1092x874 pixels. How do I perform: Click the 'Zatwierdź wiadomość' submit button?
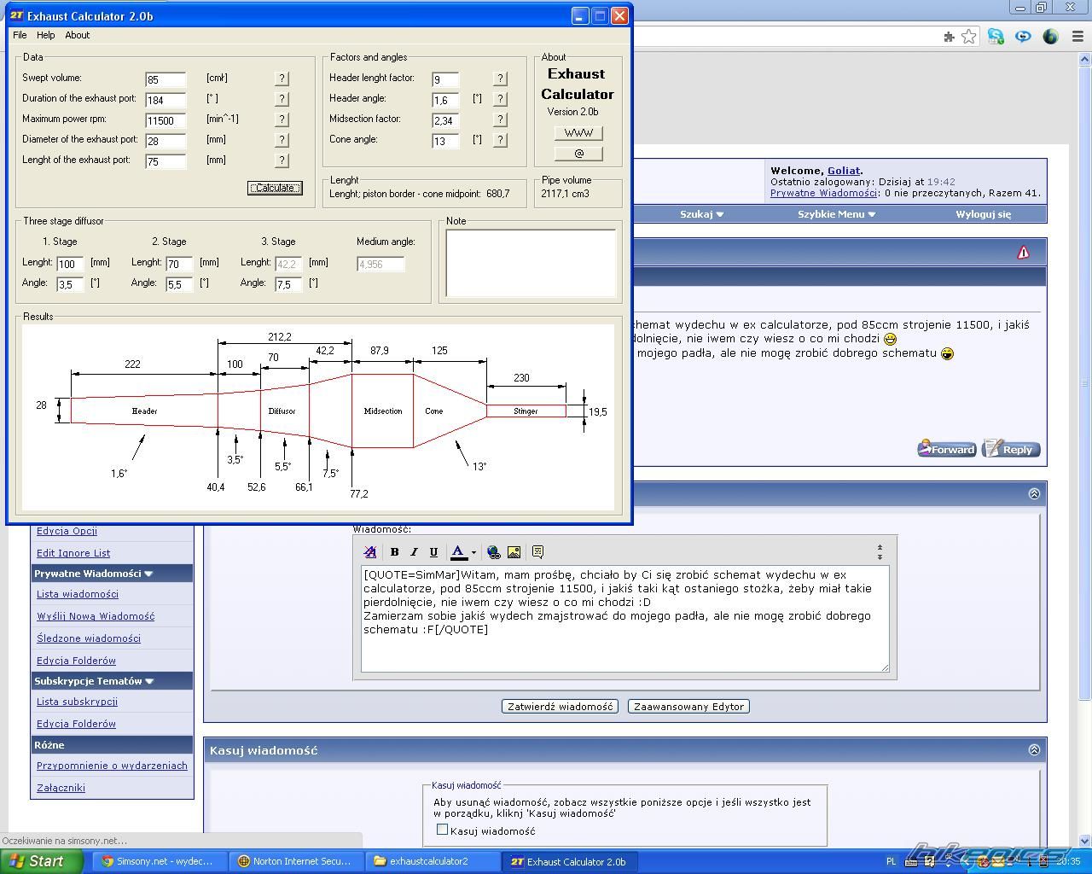tap(561, 707)
